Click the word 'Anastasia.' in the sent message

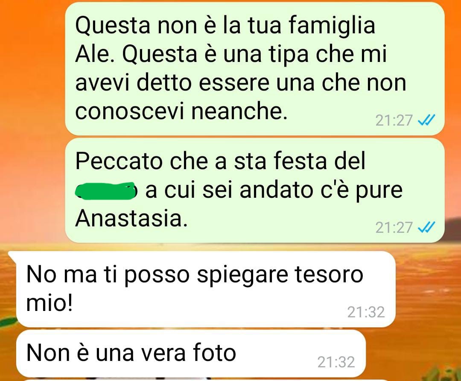tap(131, 219)
